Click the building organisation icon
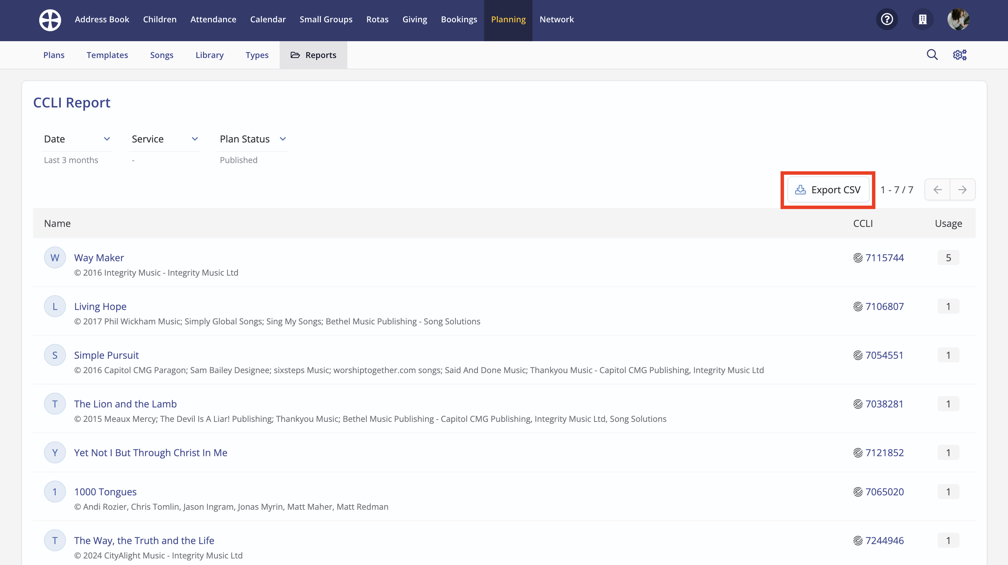This screenshot has width=1008, height=565. pyautogui.click(x=923, y=19)
